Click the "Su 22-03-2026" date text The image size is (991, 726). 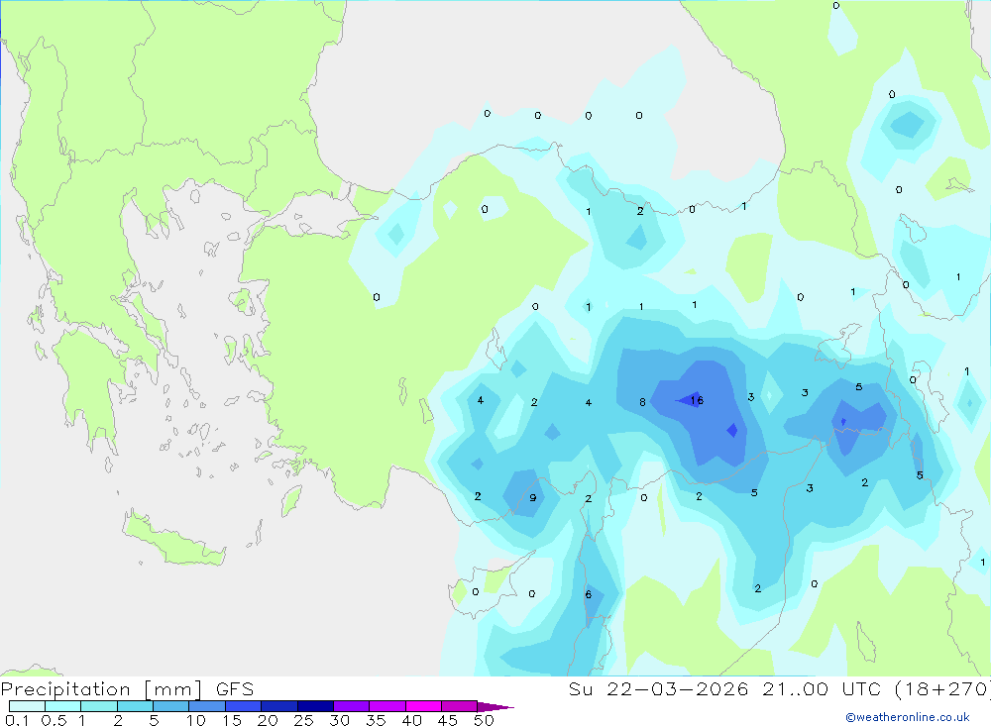pyautogui.click(x=659, y=689)
